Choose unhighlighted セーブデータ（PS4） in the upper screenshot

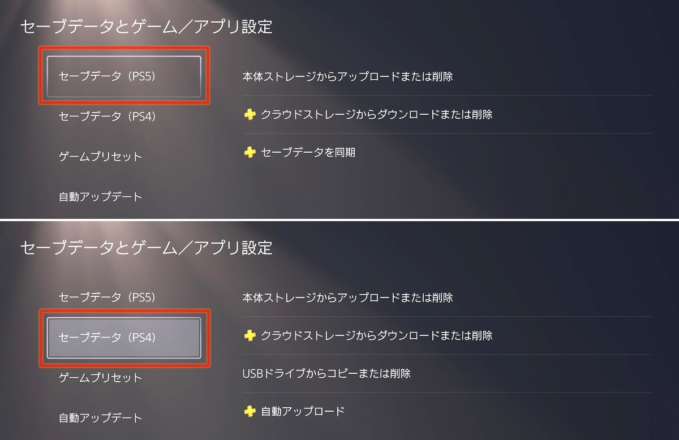coord(107,117)
